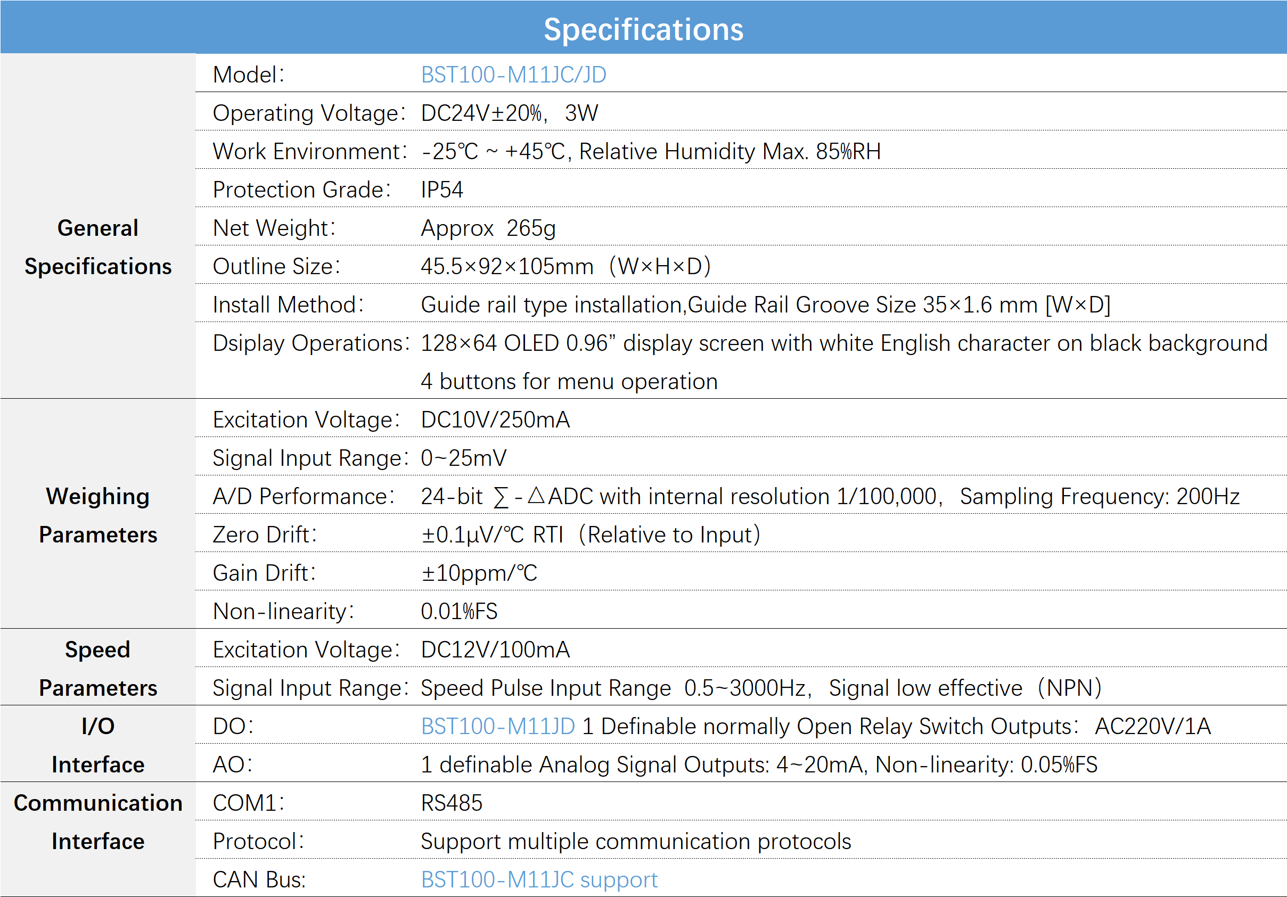
Task: Click the Approx 265g value
Action: tap(488, 228)
